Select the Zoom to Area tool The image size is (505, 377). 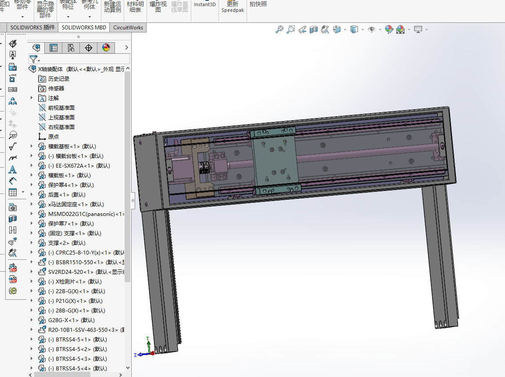(290, 29)
